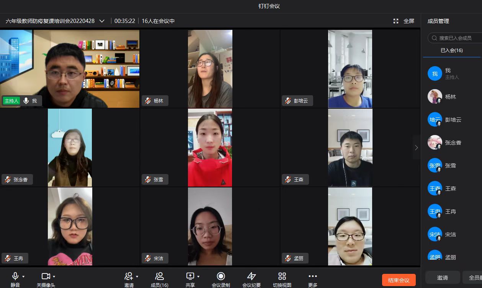Screen dimensions: 482x288
Task: Toggle muted mic on 杨林's video tile
Action: pos(148,101)
